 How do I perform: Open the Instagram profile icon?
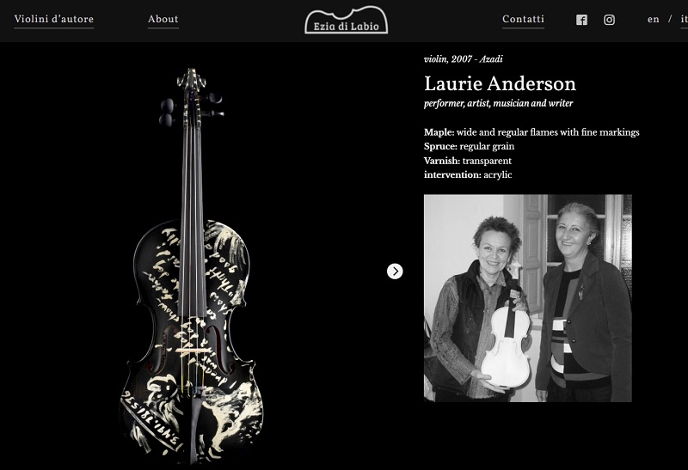(609, 20)
